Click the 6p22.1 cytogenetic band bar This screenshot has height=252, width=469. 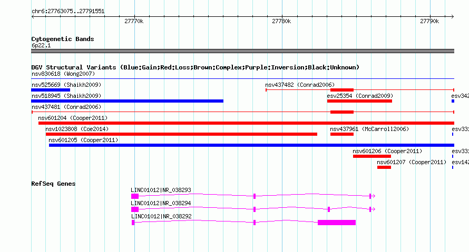coord(242,51)
